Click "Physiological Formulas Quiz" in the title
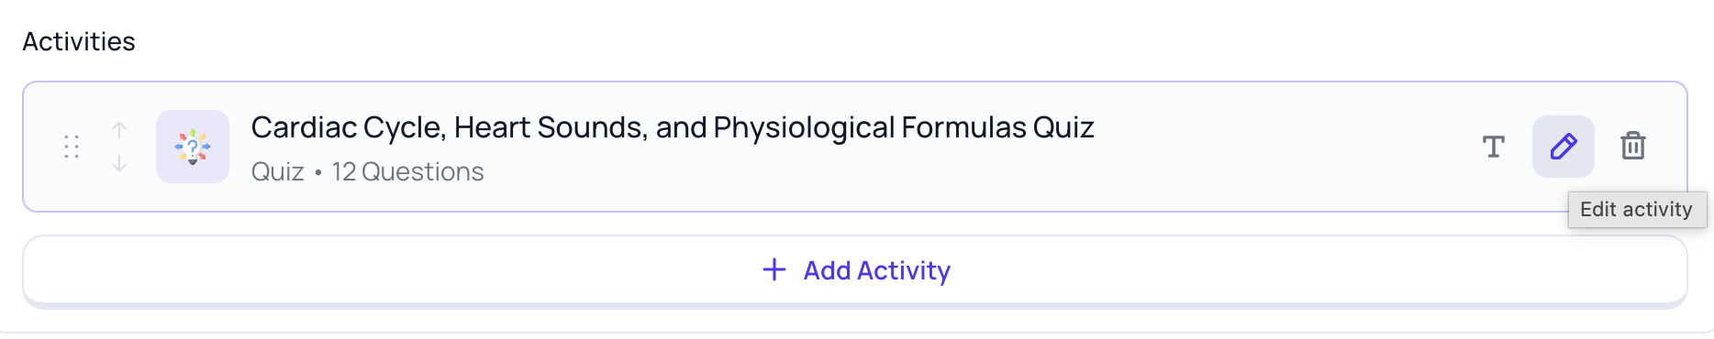The width and height of the screenshot is (1714, 339). point(904,127)
